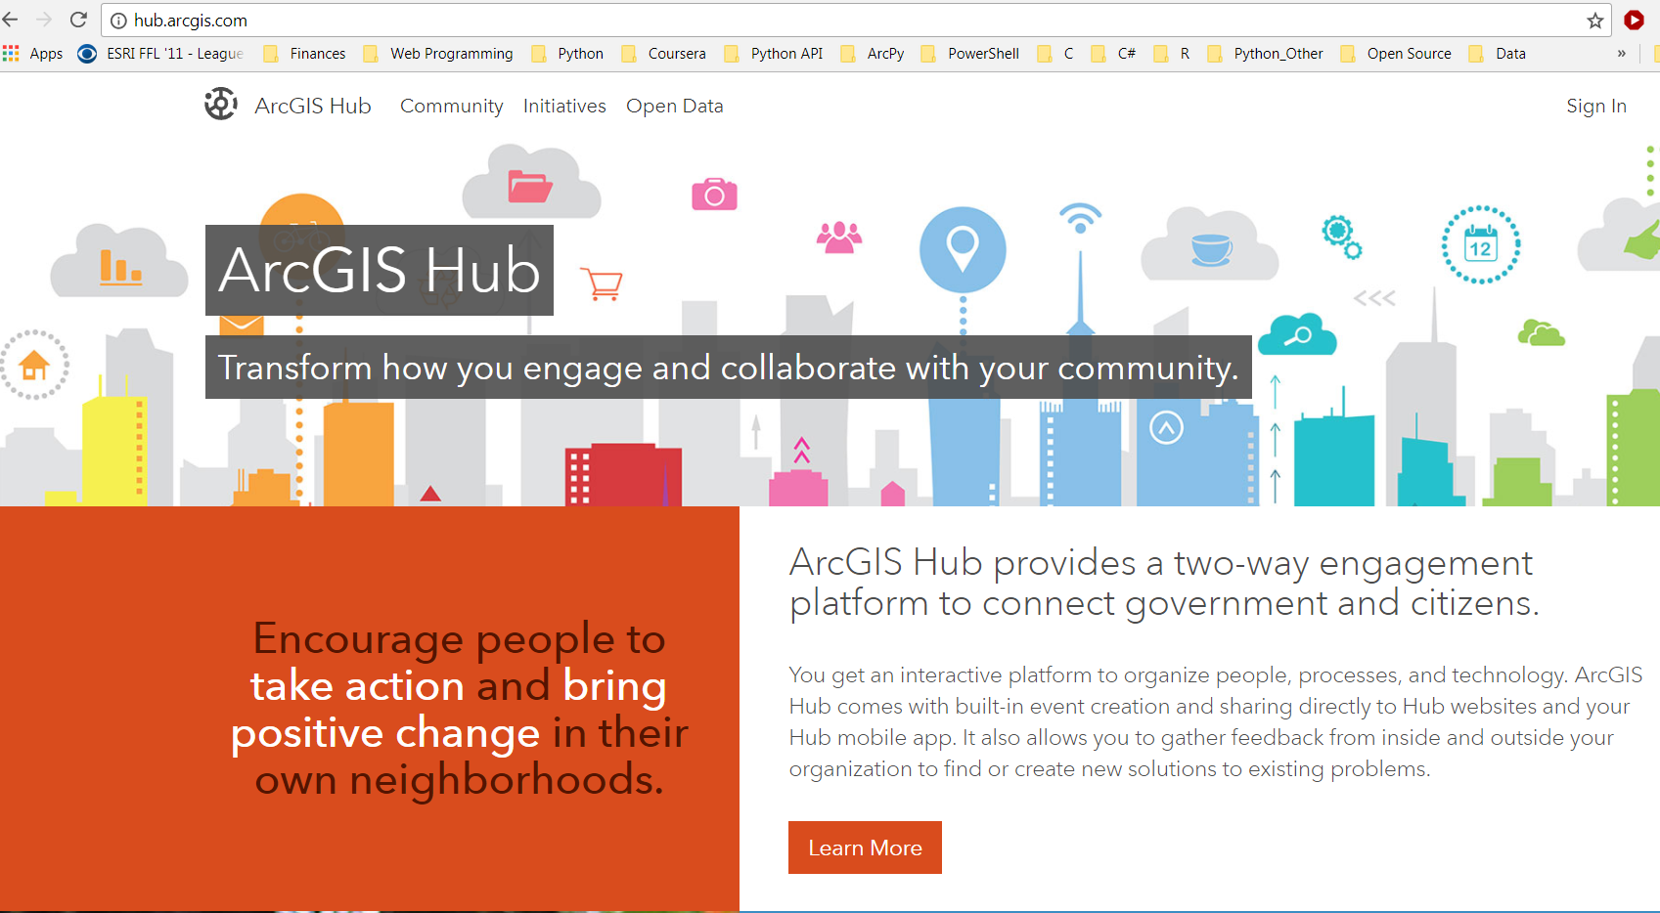Click the browser forward arrow

[44, 20]
